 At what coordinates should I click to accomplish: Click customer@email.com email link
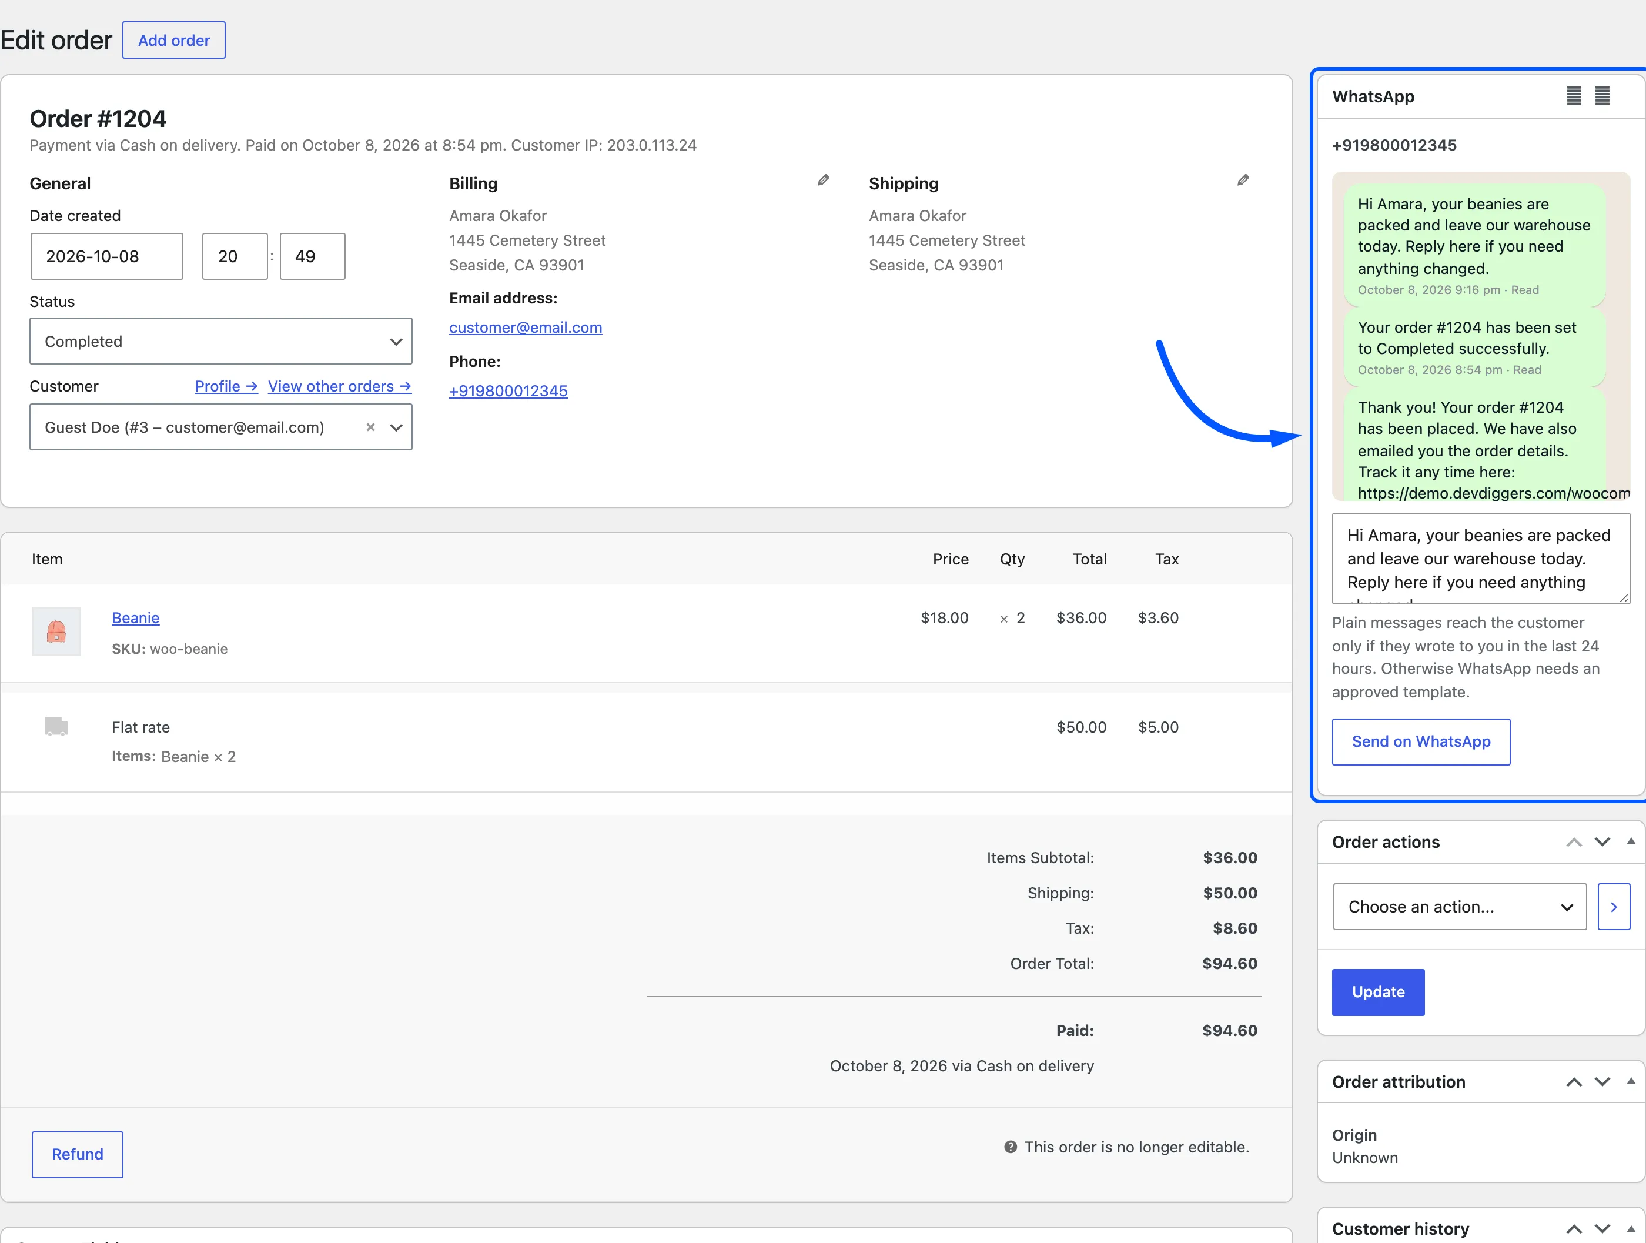[x=526, y=328]
